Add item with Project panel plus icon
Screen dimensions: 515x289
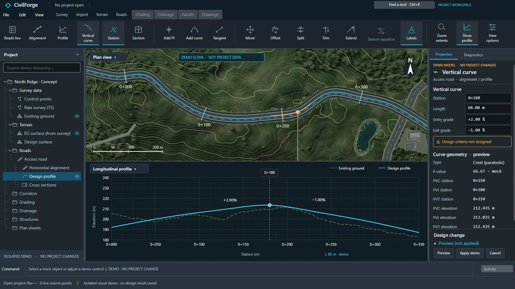click(77, 55)
